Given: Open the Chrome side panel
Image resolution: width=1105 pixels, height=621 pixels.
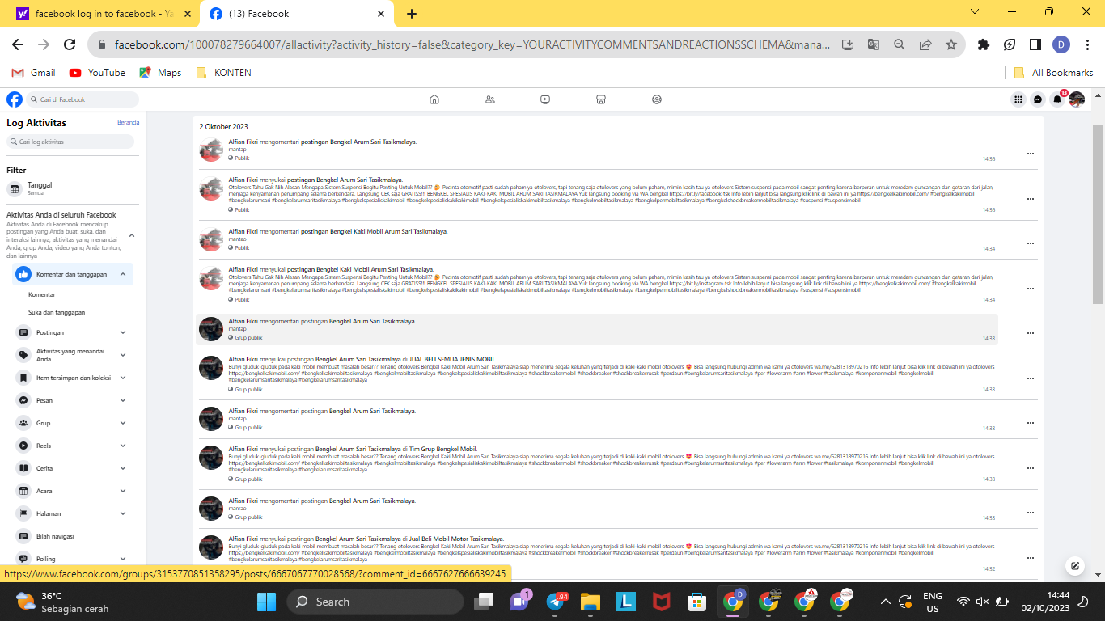Looking at the screenshot, I should pyautogui.click(x=1035, y=44).
